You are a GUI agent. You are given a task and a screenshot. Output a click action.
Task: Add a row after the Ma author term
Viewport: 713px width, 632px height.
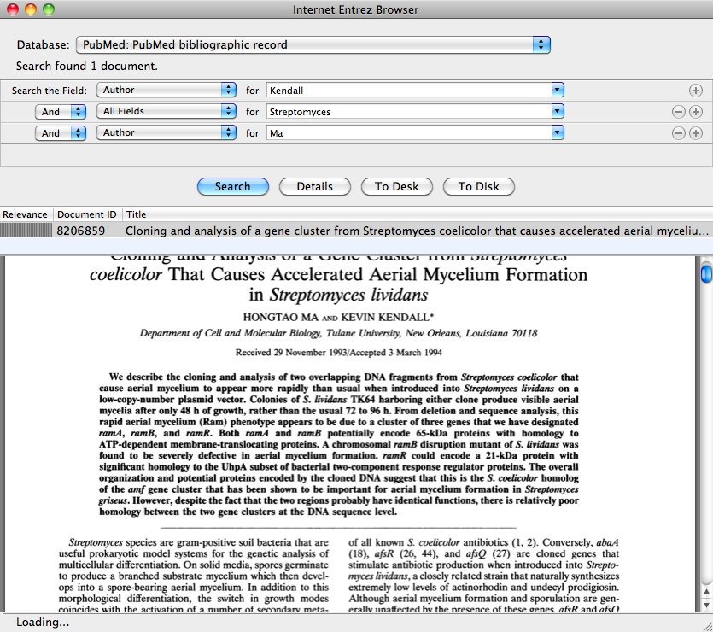[x=695, y=133]
